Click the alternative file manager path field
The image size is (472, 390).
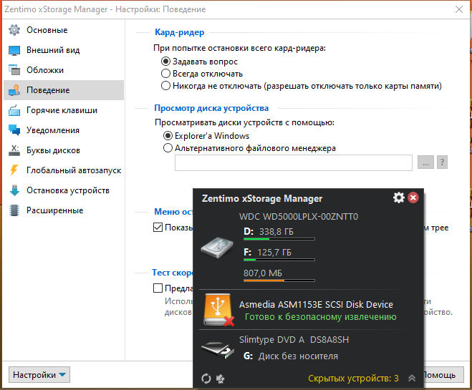294,162
